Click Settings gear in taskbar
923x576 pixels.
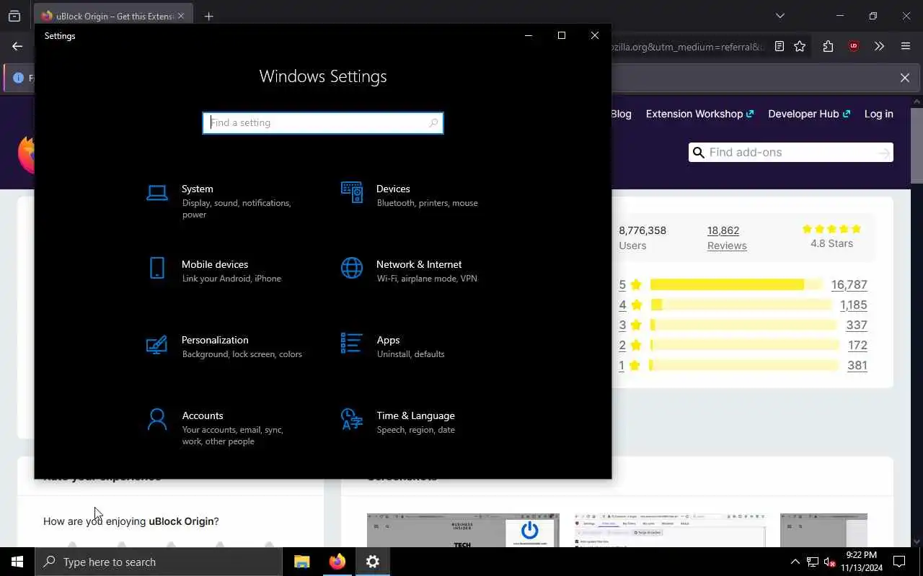373,562
